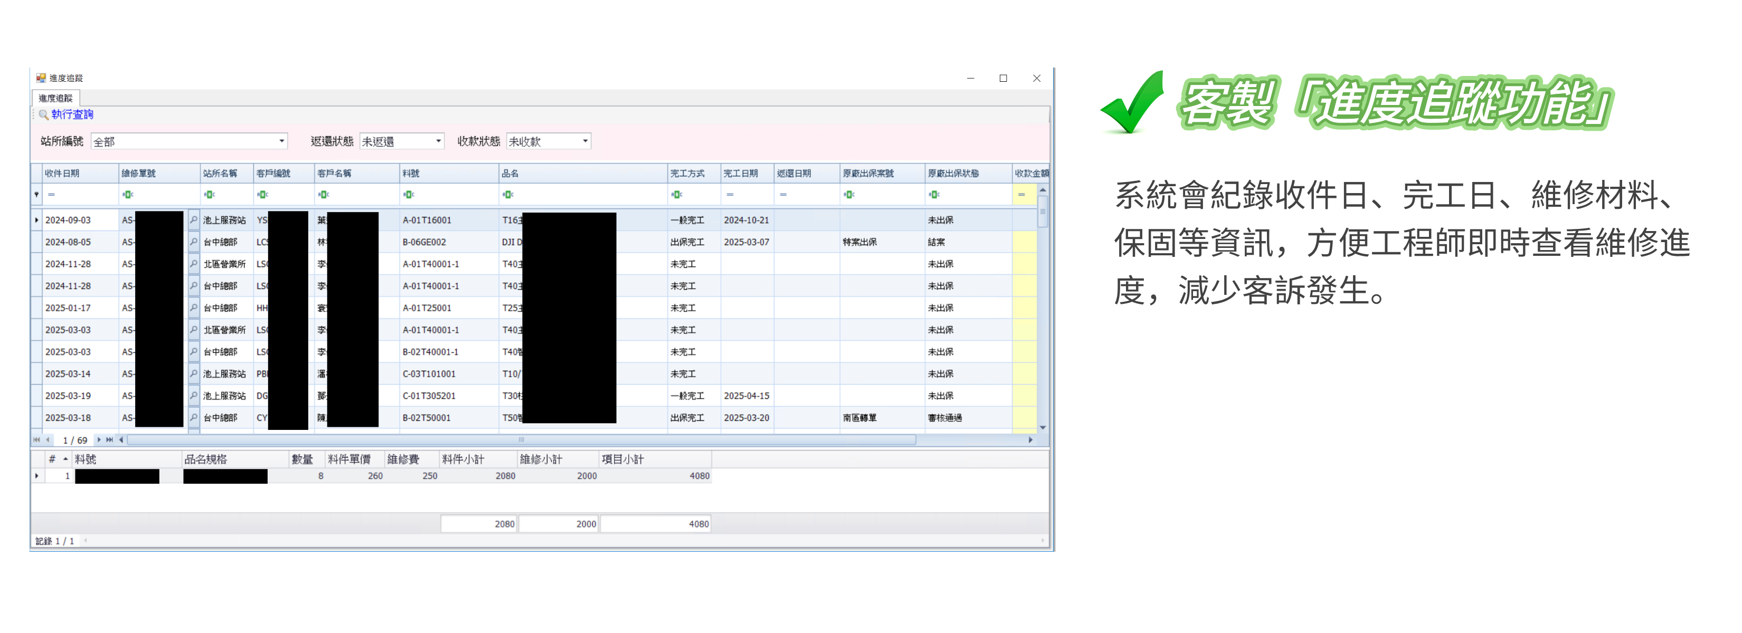Sort by 完工日期 column header

(x=747, y=174)
